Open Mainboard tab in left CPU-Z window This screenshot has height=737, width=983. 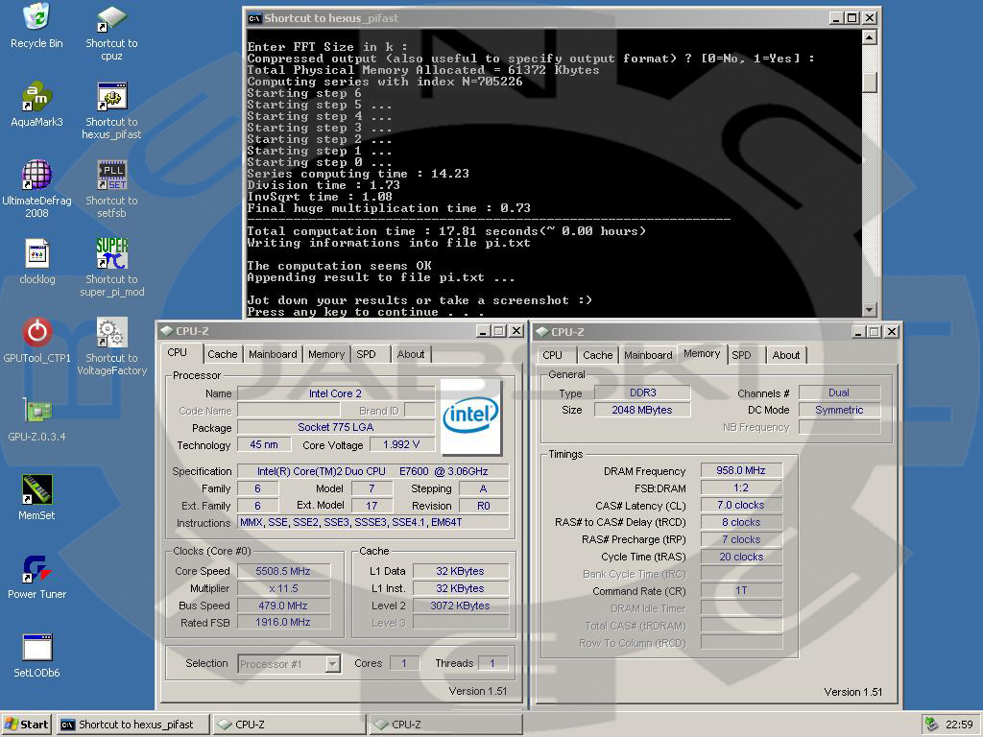tap(273, 354)
